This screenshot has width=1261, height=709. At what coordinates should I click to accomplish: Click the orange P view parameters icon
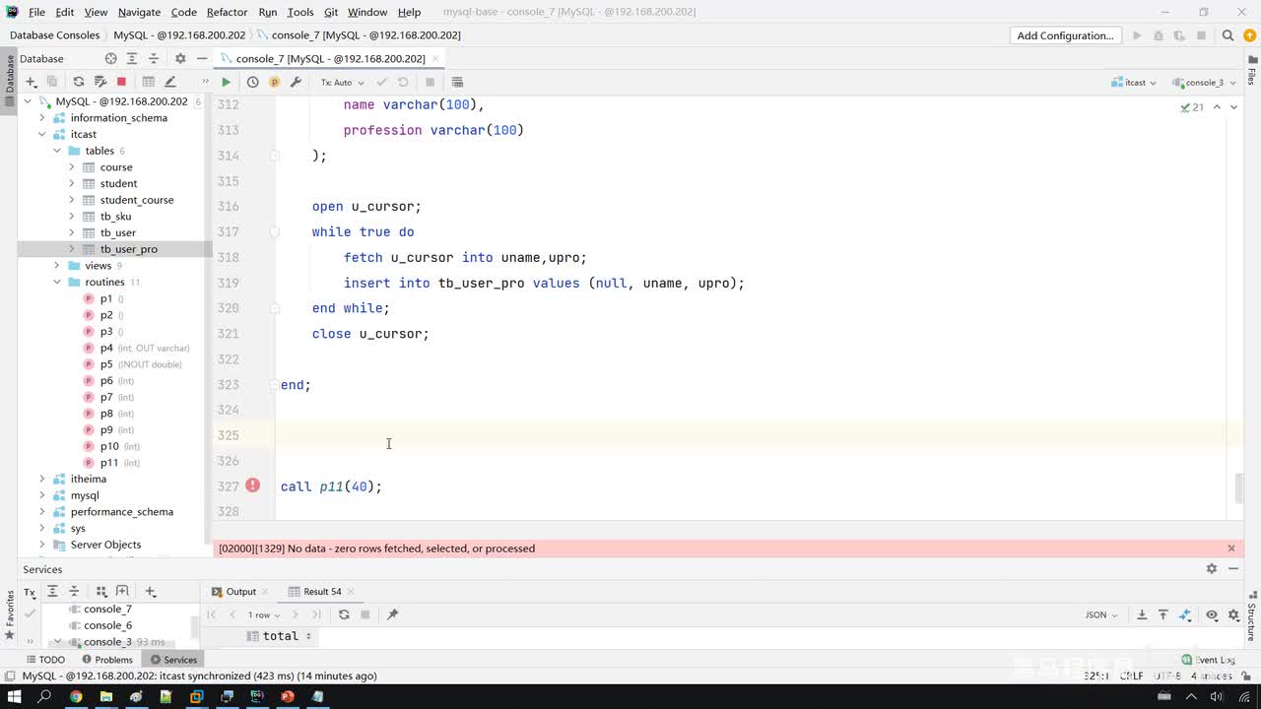[x=275, y=82]
